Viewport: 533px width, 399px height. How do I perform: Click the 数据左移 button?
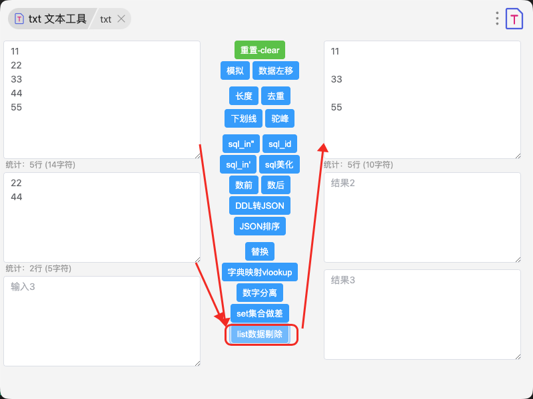(x=276, y=70)
